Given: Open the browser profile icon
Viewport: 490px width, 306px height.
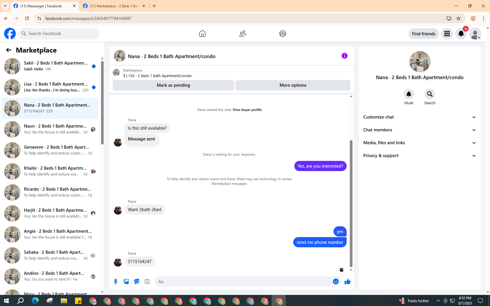Looking at the screenshot, I should coord(473,18).
